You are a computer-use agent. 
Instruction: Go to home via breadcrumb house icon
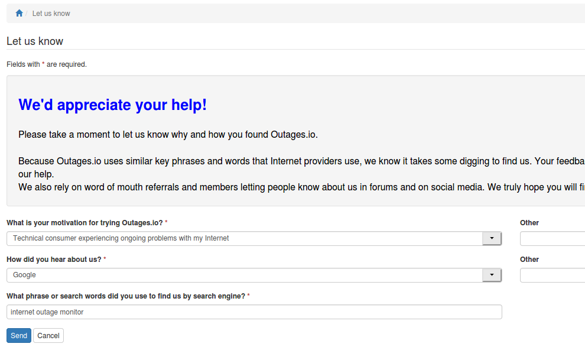pyautogui.click(x=19, y=14)
